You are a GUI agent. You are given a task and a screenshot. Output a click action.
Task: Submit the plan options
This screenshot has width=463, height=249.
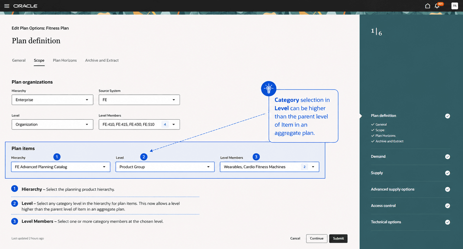pos(338,238)
